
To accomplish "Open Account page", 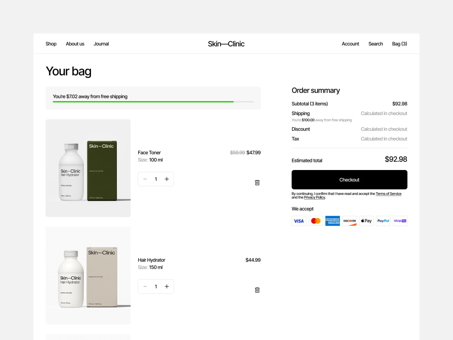I will (350, 44).
